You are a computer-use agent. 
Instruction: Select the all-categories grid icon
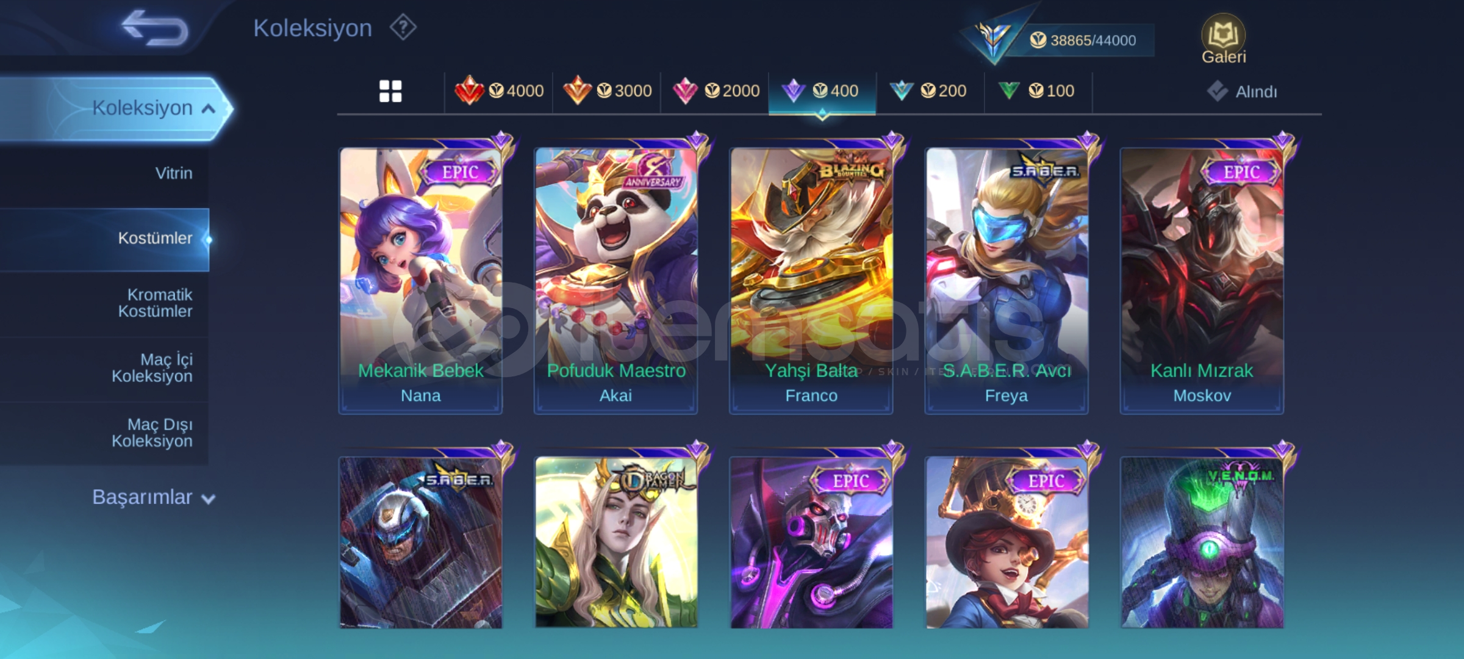point(390,92)
